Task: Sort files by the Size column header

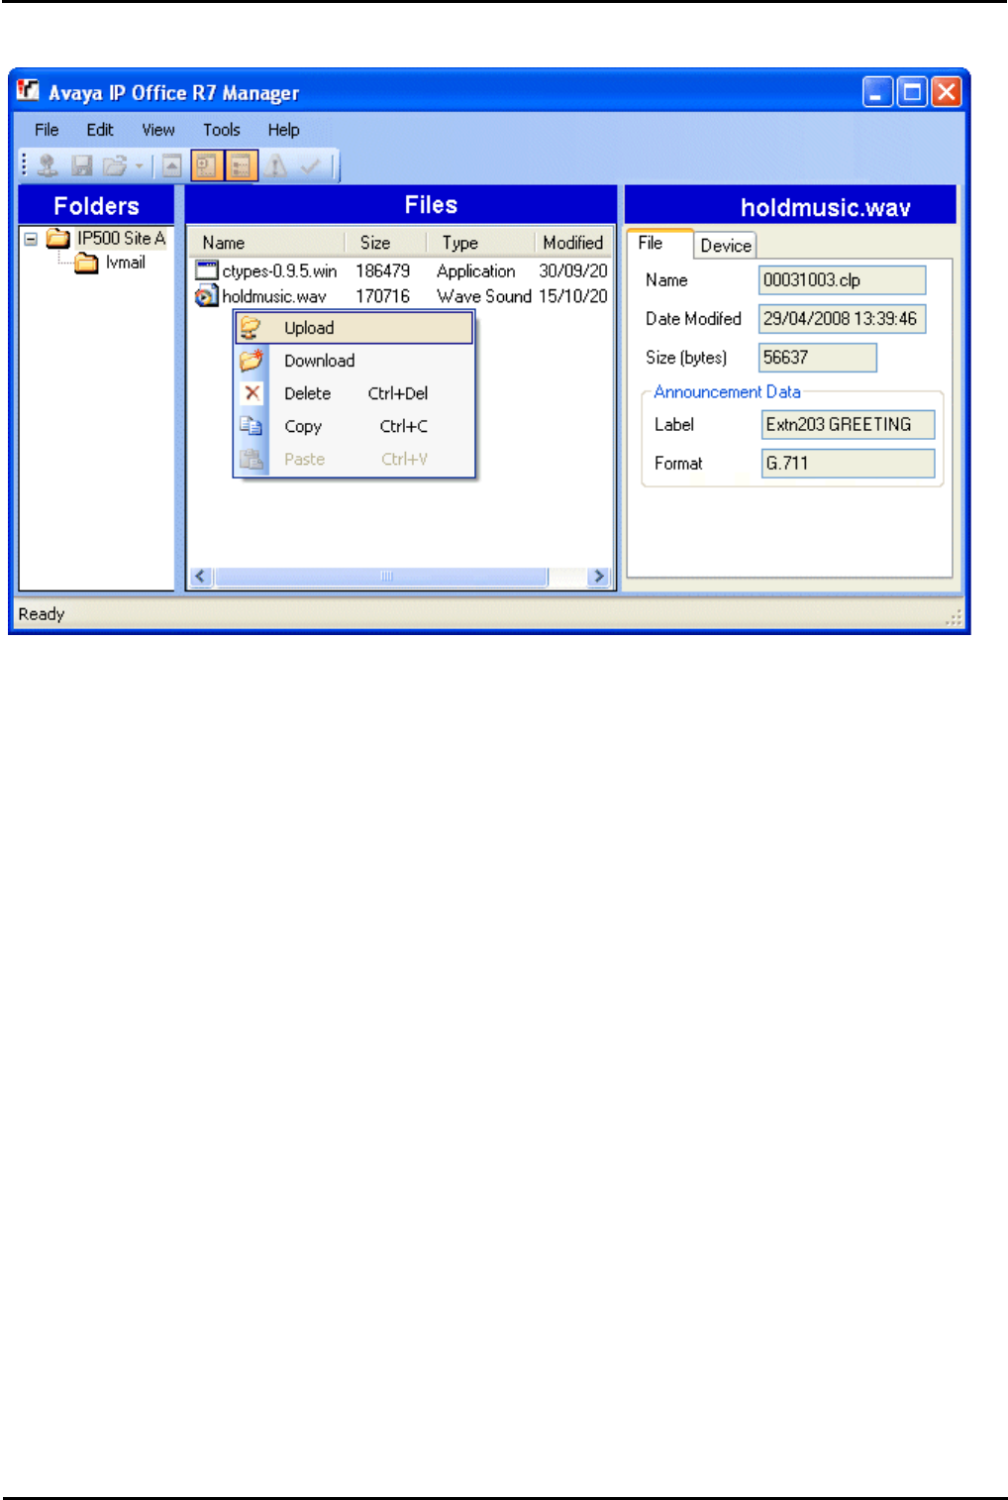Action: click(x=385, y=243)
